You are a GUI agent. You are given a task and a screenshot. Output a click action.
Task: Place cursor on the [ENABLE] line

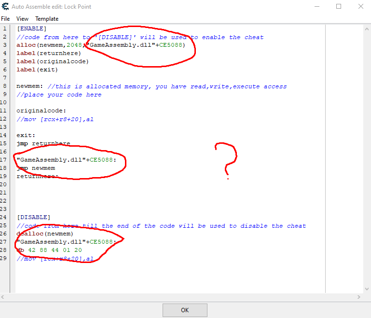coord(31,28)
